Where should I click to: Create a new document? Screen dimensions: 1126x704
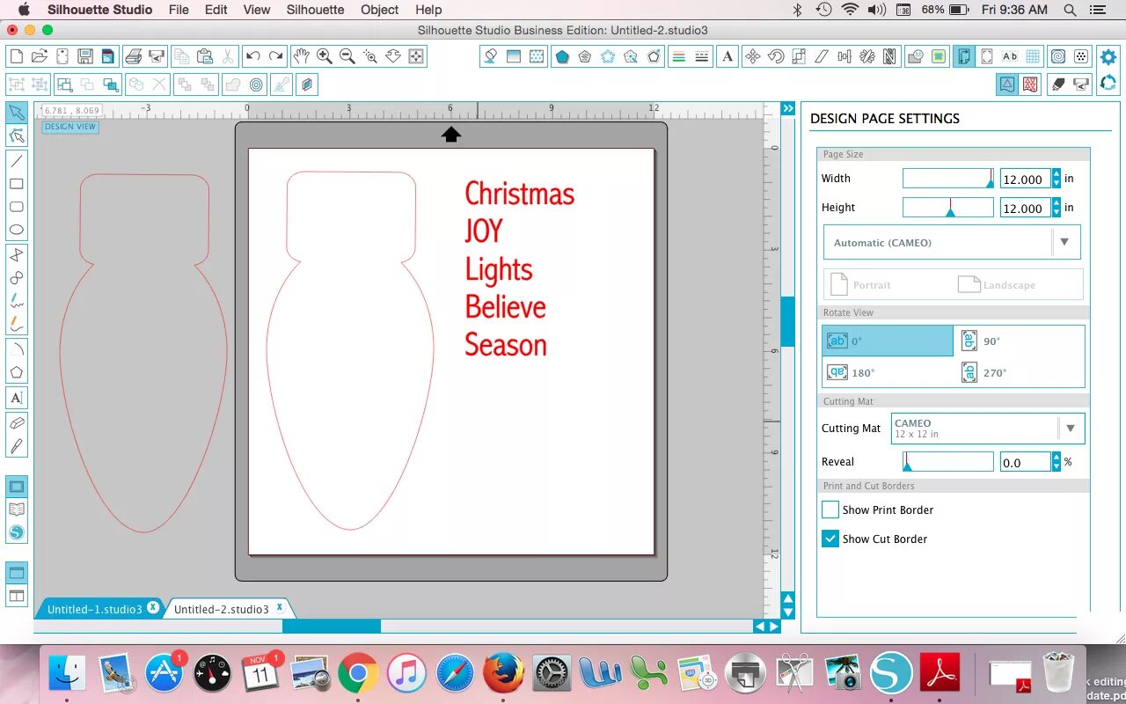[x=16, y=56]
